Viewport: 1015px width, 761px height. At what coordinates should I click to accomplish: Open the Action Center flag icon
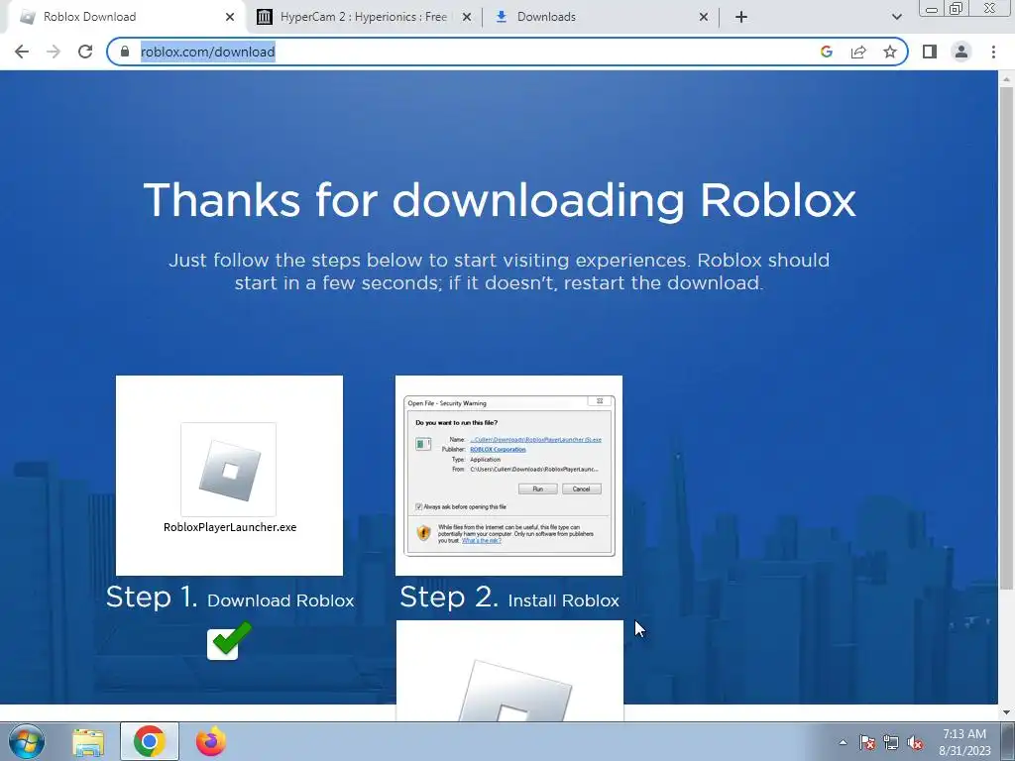866,743
